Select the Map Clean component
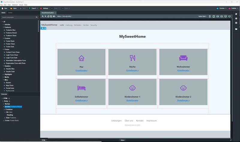 (10, 85)
